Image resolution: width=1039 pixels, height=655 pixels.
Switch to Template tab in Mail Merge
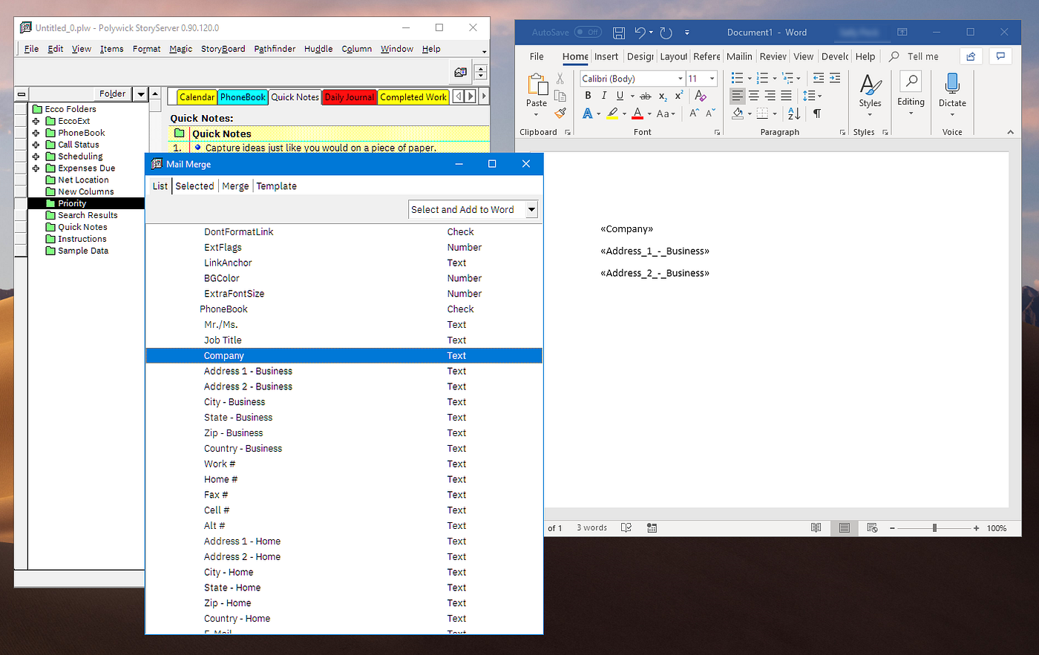pyautogui.click(x=276, y=186)
